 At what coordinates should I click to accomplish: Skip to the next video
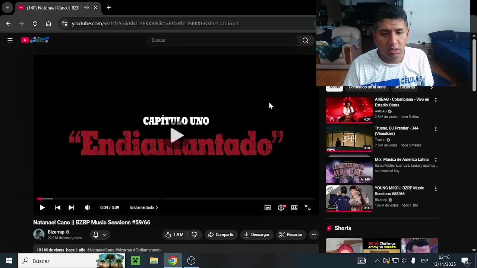(71, 208)
